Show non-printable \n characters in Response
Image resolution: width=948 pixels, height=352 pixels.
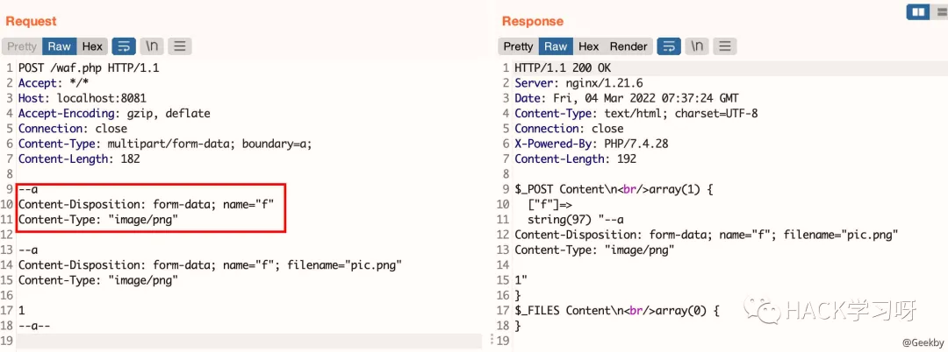tap(697, 46)
